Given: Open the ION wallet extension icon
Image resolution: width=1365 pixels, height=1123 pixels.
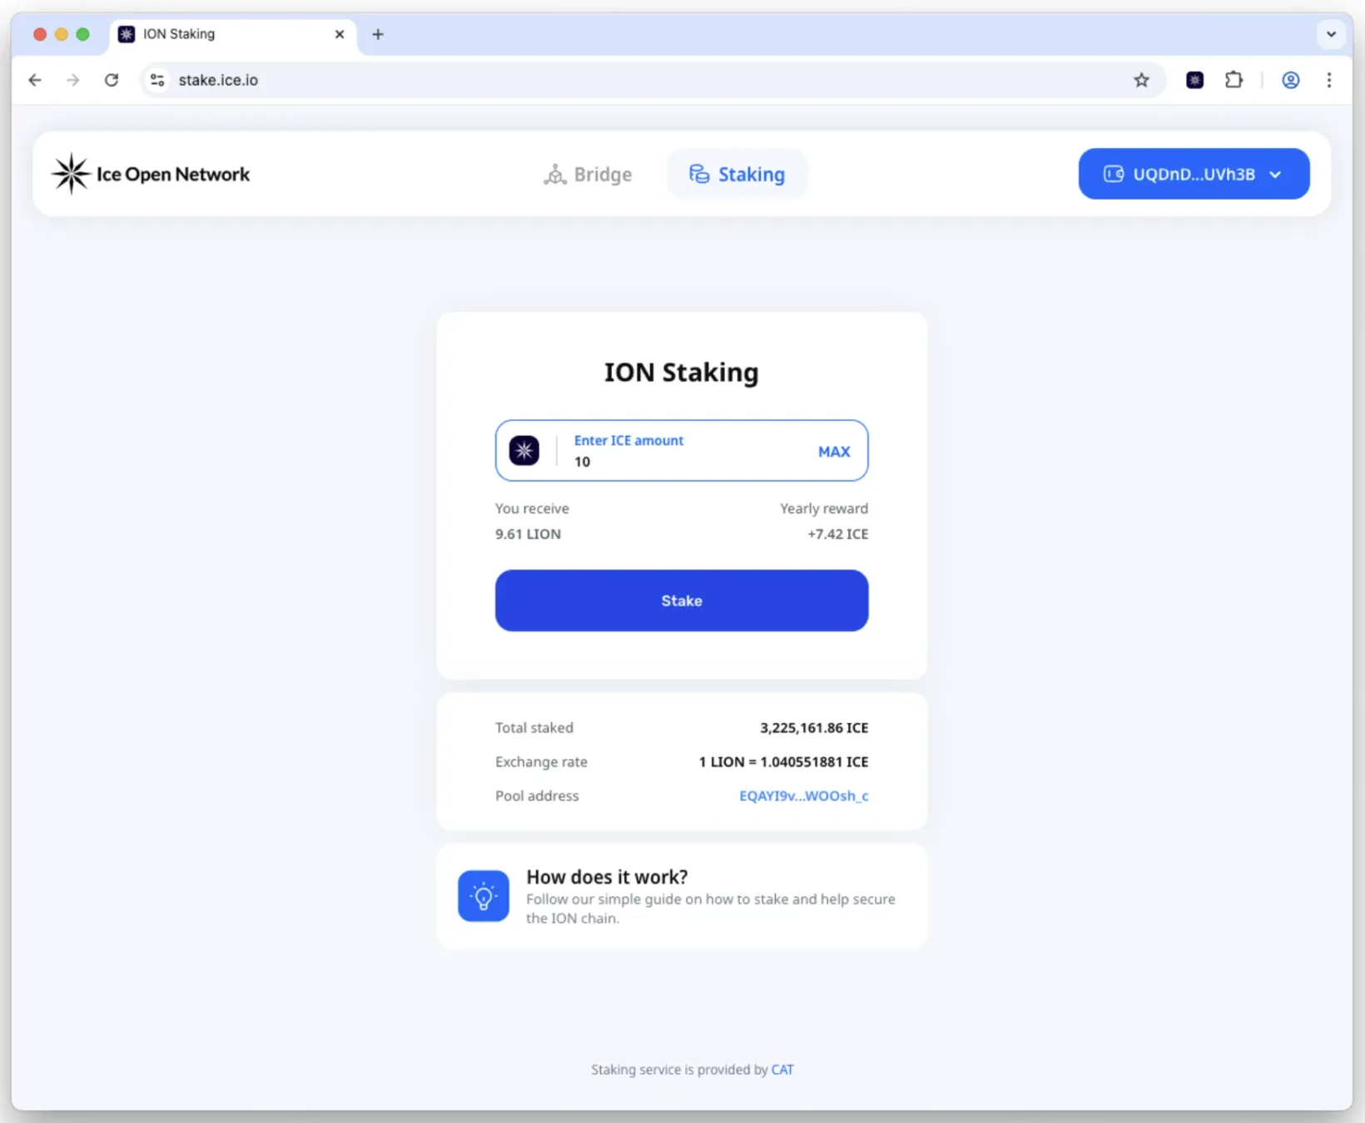Looking at the screenshot, I should point(1194,80).
